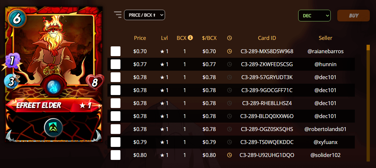Select checkbox for @hunnin's listing

(116, 64)
